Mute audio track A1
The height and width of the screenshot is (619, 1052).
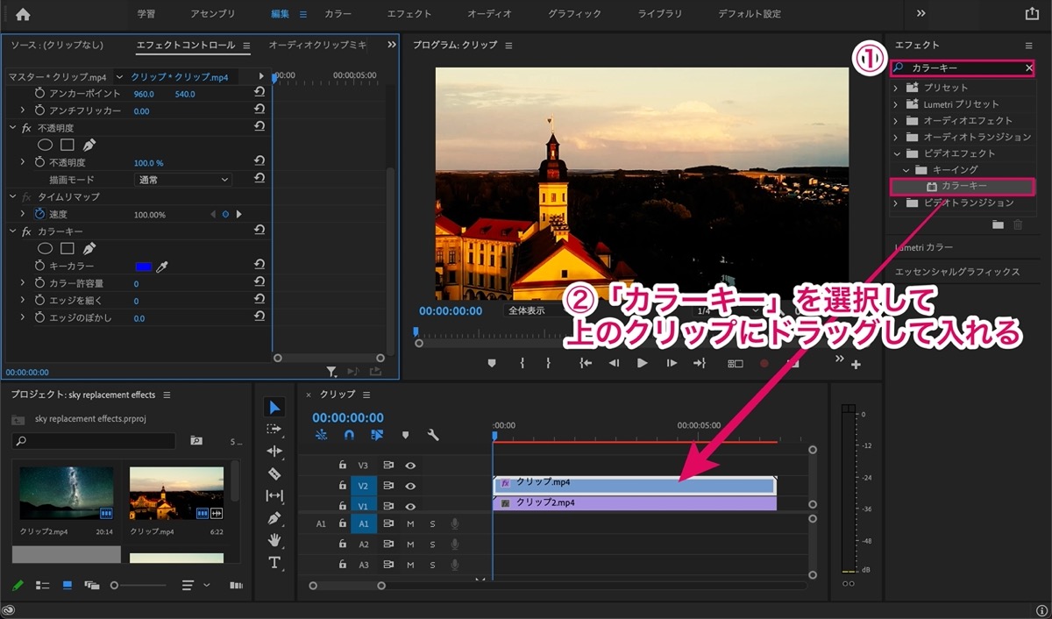coord(410,523)
